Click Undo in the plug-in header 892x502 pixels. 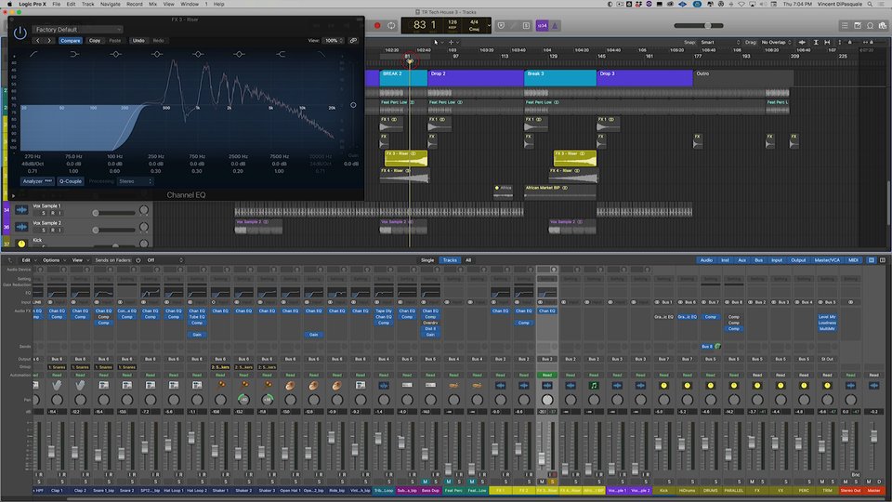[x=138, y=41]
